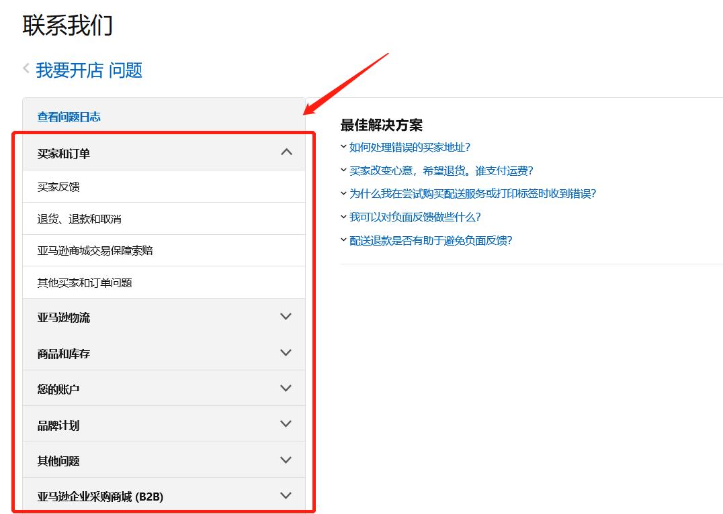Image resolution: width=723 pixels, height=514 pixels.
Task: Collapse the 买家和订单 section chevron
Action: pyautogui.click(x=286, y=152)
